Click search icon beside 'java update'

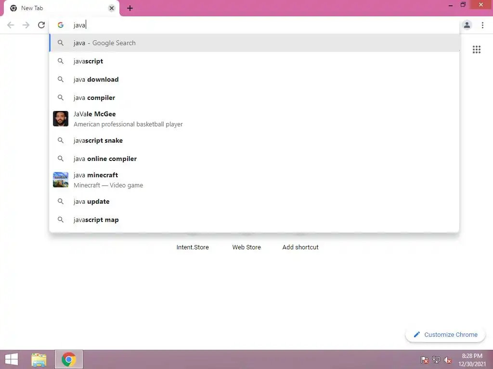pos(60,201)
